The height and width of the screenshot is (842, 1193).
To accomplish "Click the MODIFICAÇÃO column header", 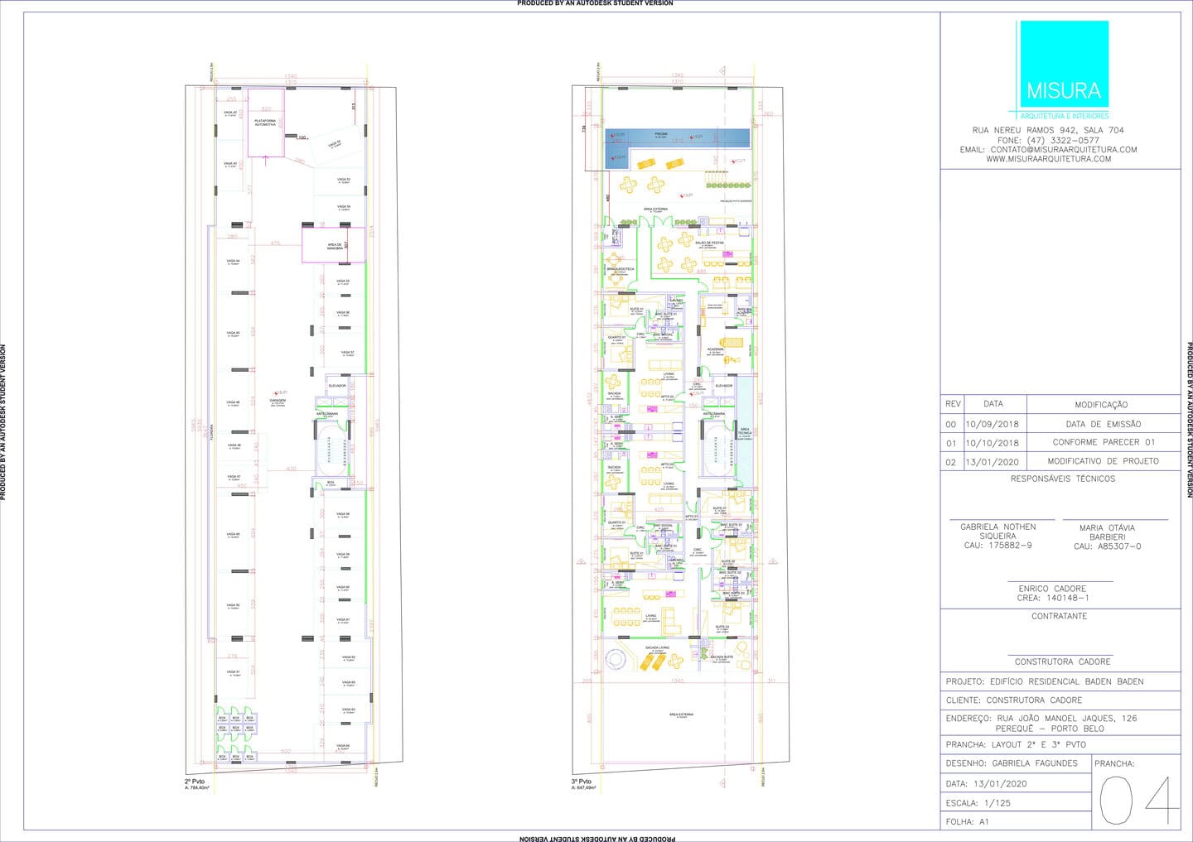I will coord(1101,405).
